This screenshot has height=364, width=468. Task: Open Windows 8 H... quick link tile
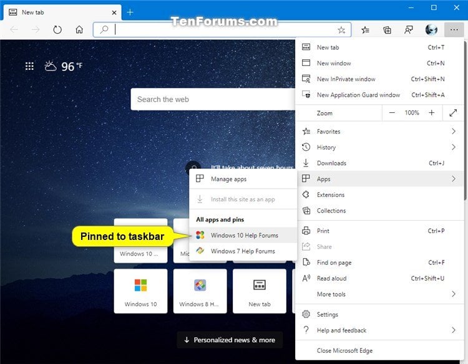(x=200, y=291)
